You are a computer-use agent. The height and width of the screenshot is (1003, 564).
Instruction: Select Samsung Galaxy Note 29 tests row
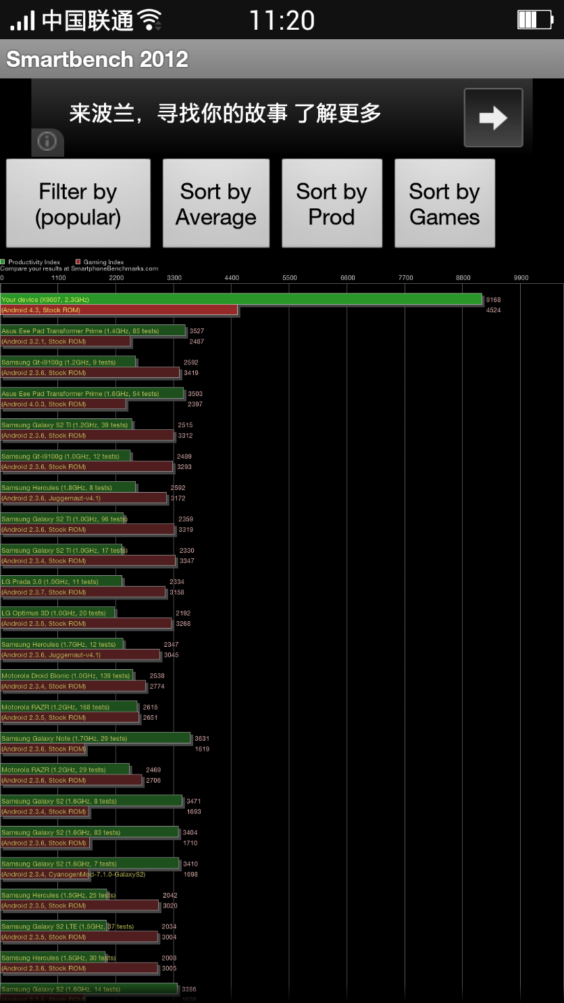[x=95, y=738]
